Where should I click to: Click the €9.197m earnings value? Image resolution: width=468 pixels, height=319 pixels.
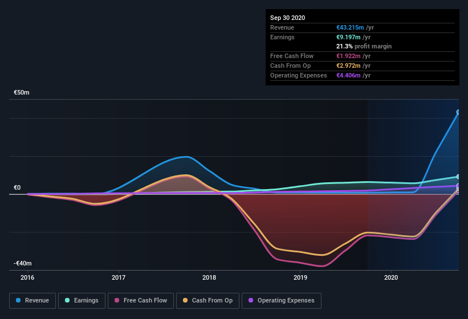pyautogui.click(x=348, y=37)
